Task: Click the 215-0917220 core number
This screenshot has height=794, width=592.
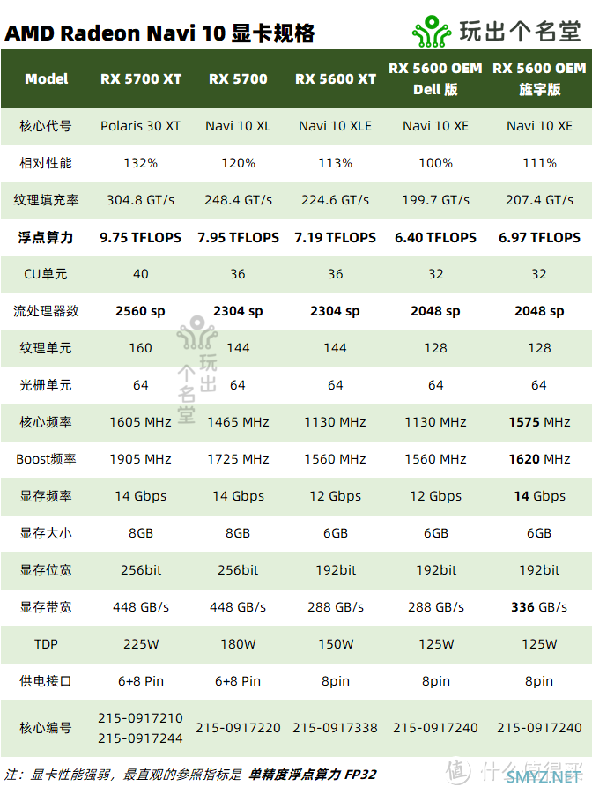Action: pos(238,728)
